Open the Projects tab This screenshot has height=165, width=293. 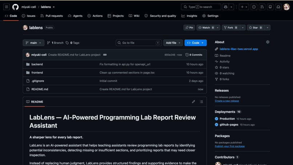116,16
